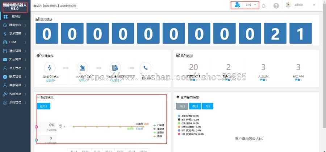The height and width of the screenshot is (152, 326).
Task: Expand the 呼叫中心 submenu chevron
Action: click(25, 25)
